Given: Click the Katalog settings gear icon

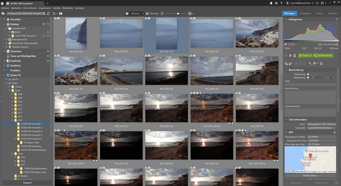Looking at the screenshot, I should click(x=48, y=24).
